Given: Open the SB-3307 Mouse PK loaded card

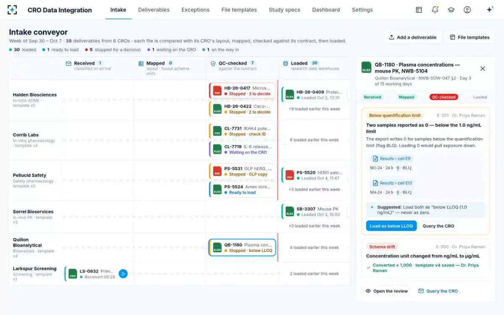Looking at the screenshot, I should (x=315, y=212).
